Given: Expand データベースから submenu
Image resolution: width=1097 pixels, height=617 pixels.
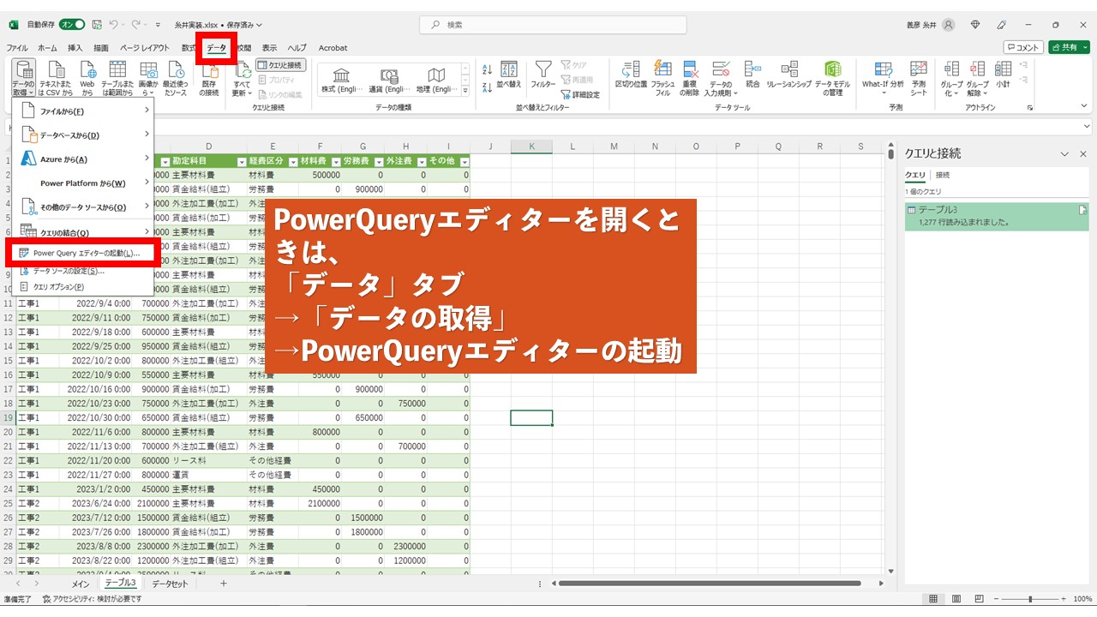Looking at the screenshot, I should click(83, 135).
